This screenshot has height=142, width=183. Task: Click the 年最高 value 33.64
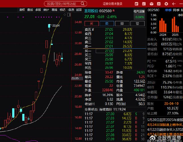pyautogui.click(x=168, y=92)
